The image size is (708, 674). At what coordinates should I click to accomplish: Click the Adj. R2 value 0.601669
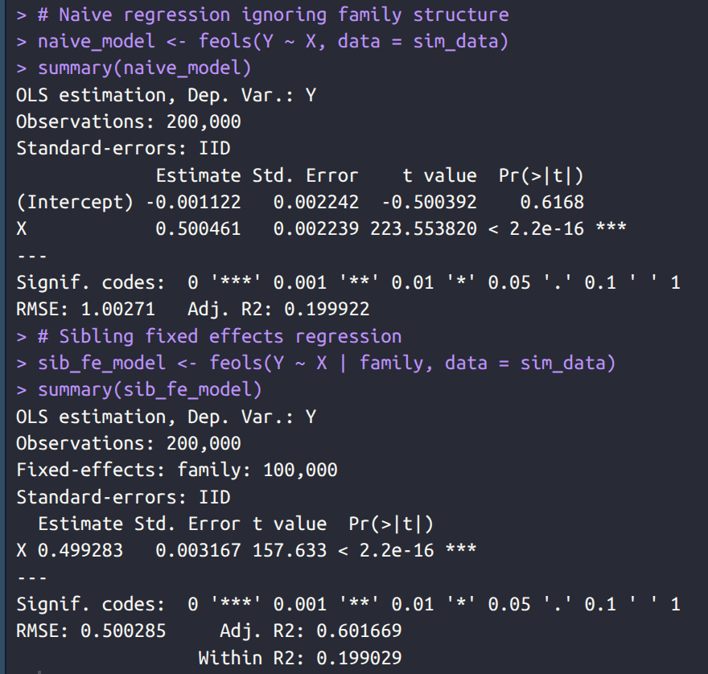pos(359,631)
